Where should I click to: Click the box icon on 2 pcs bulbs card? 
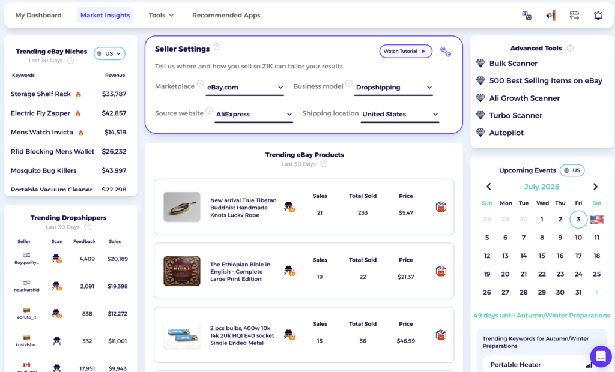(x=441, y=335)
